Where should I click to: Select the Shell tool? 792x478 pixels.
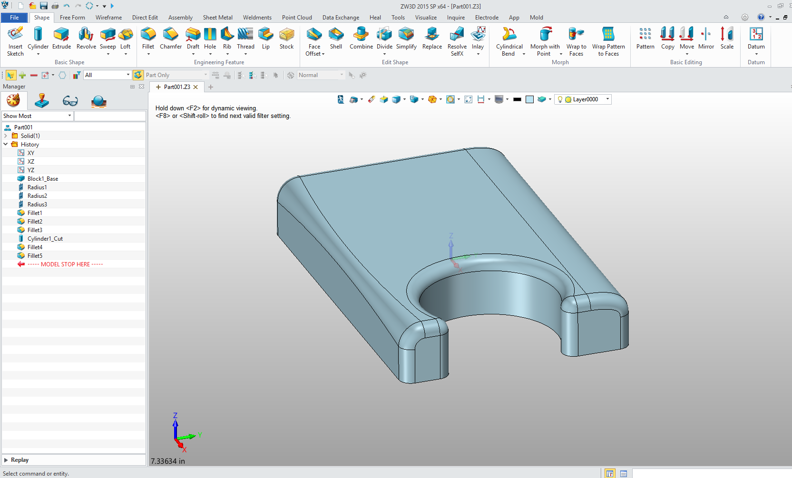336,38
